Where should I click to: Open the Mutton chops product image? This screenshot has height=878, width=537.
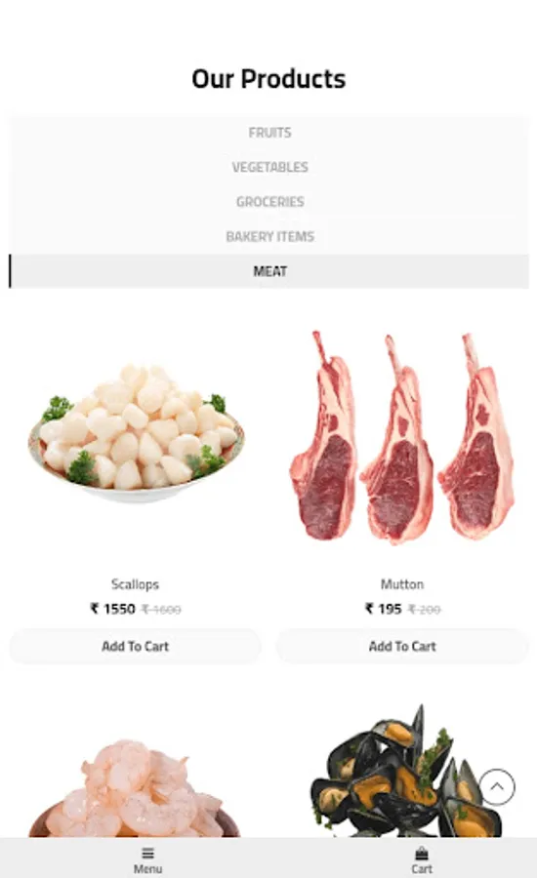pyautogui.click(x=402, y=436)
